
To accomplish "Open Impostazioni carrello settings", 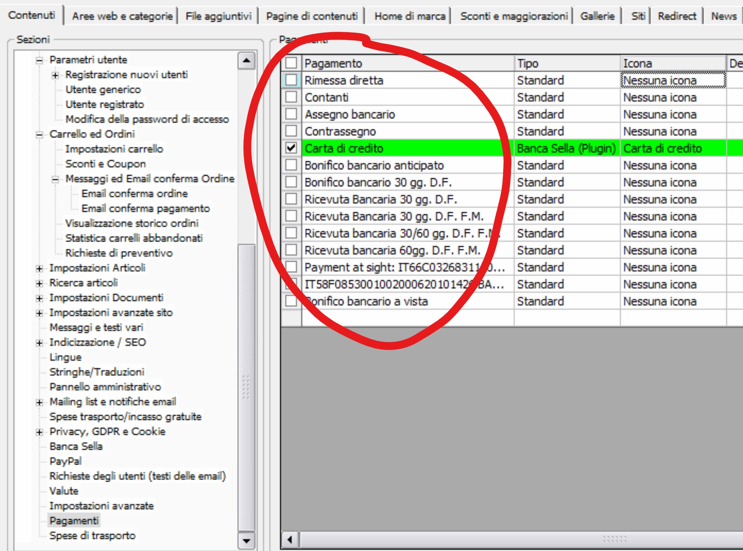I will pyautogui.click(x=114, y=149).
